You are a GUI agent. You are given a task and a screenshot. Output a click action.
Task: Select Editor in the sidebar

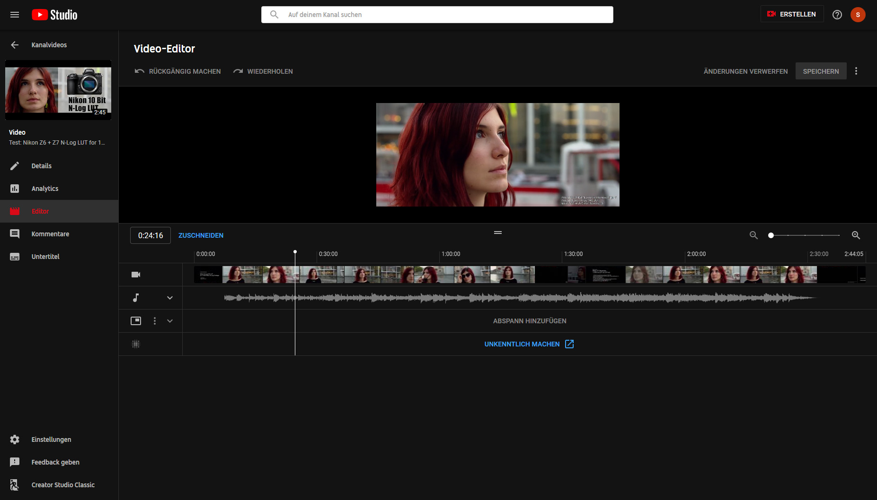click(x=40, y=211)
